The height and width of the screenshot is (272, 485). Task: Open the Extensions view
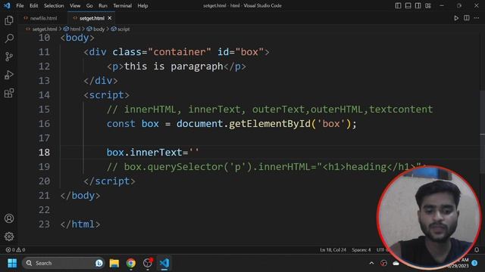(x=9, y=93)
